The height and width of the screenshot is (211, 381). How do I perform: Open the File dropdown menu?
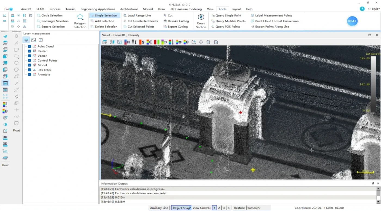pos(8,9)
